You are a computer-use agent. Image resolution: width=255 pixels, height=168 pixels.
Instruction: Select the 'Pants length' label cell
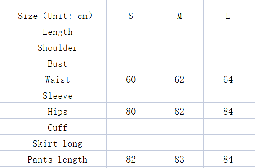pos(57,160)
